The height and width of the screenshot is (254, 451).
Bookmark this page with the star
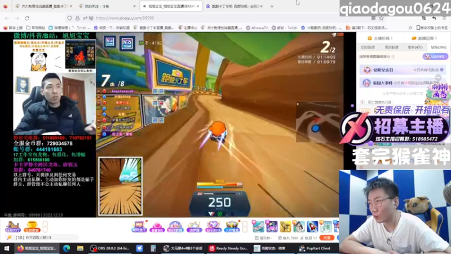[x=382, y=18]
